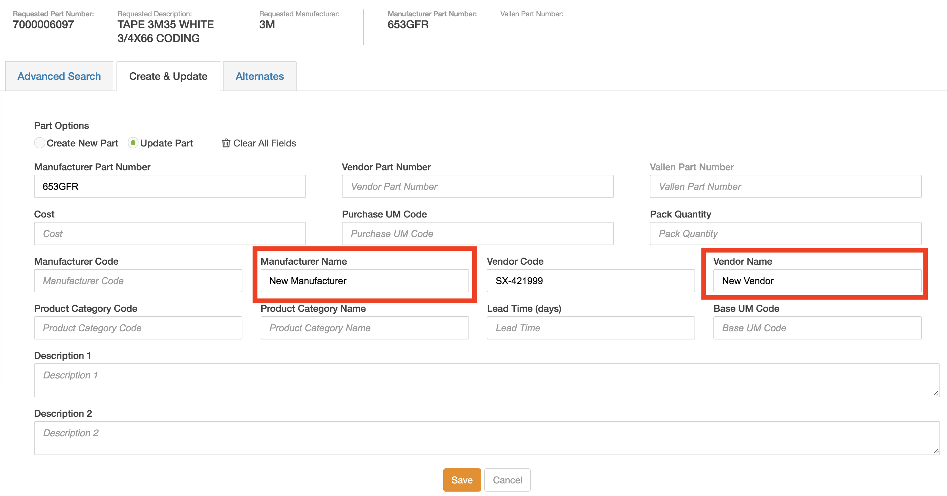
Task: Click the Pack Quantity input box
Action: pos(785,234)
